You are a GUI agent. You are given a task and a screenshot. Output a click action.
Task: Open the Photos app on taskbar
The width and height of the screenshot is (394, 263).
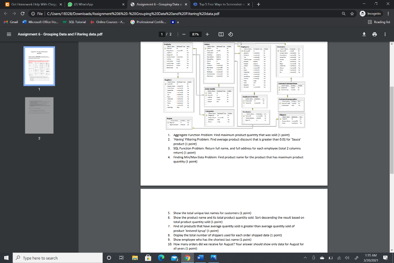pyautogui.click(x=214, y=258)
